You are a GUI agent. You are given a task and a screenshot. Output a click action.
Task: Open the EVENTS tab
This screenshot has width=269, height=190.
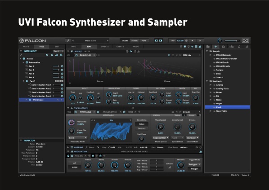tap(120, 46)
